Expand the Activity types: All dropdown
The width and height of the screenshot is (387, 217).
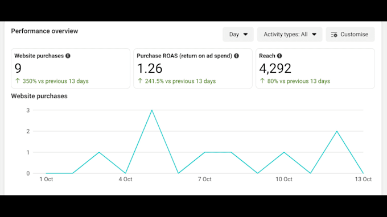point(290,34)
